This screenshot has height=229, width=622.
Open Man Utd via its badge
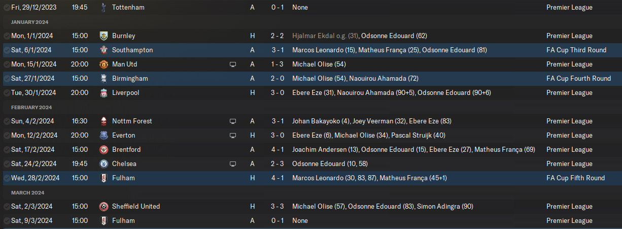coord(103,64)
